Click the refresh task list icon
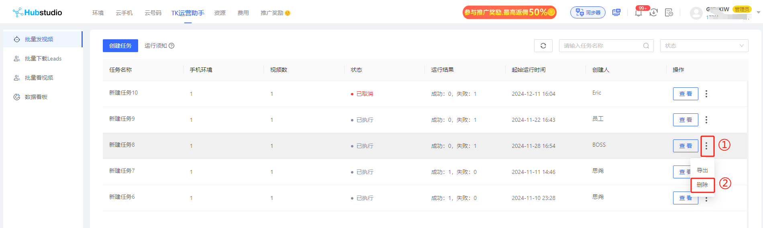Screen dimensions: 763x228 coord(543,46)
